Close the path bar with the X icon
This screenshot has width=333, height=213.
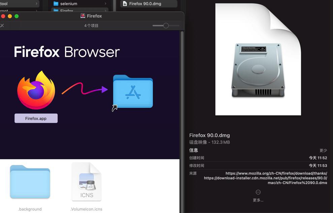(x=2, y=26)
